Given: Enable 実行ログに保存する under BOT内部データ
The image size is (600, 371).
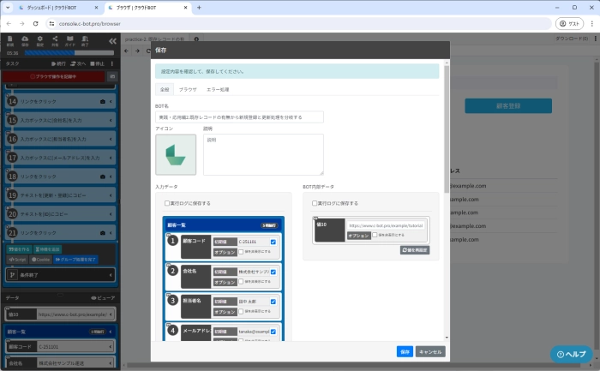Looking at the screenshot, I should click(315, 203).
